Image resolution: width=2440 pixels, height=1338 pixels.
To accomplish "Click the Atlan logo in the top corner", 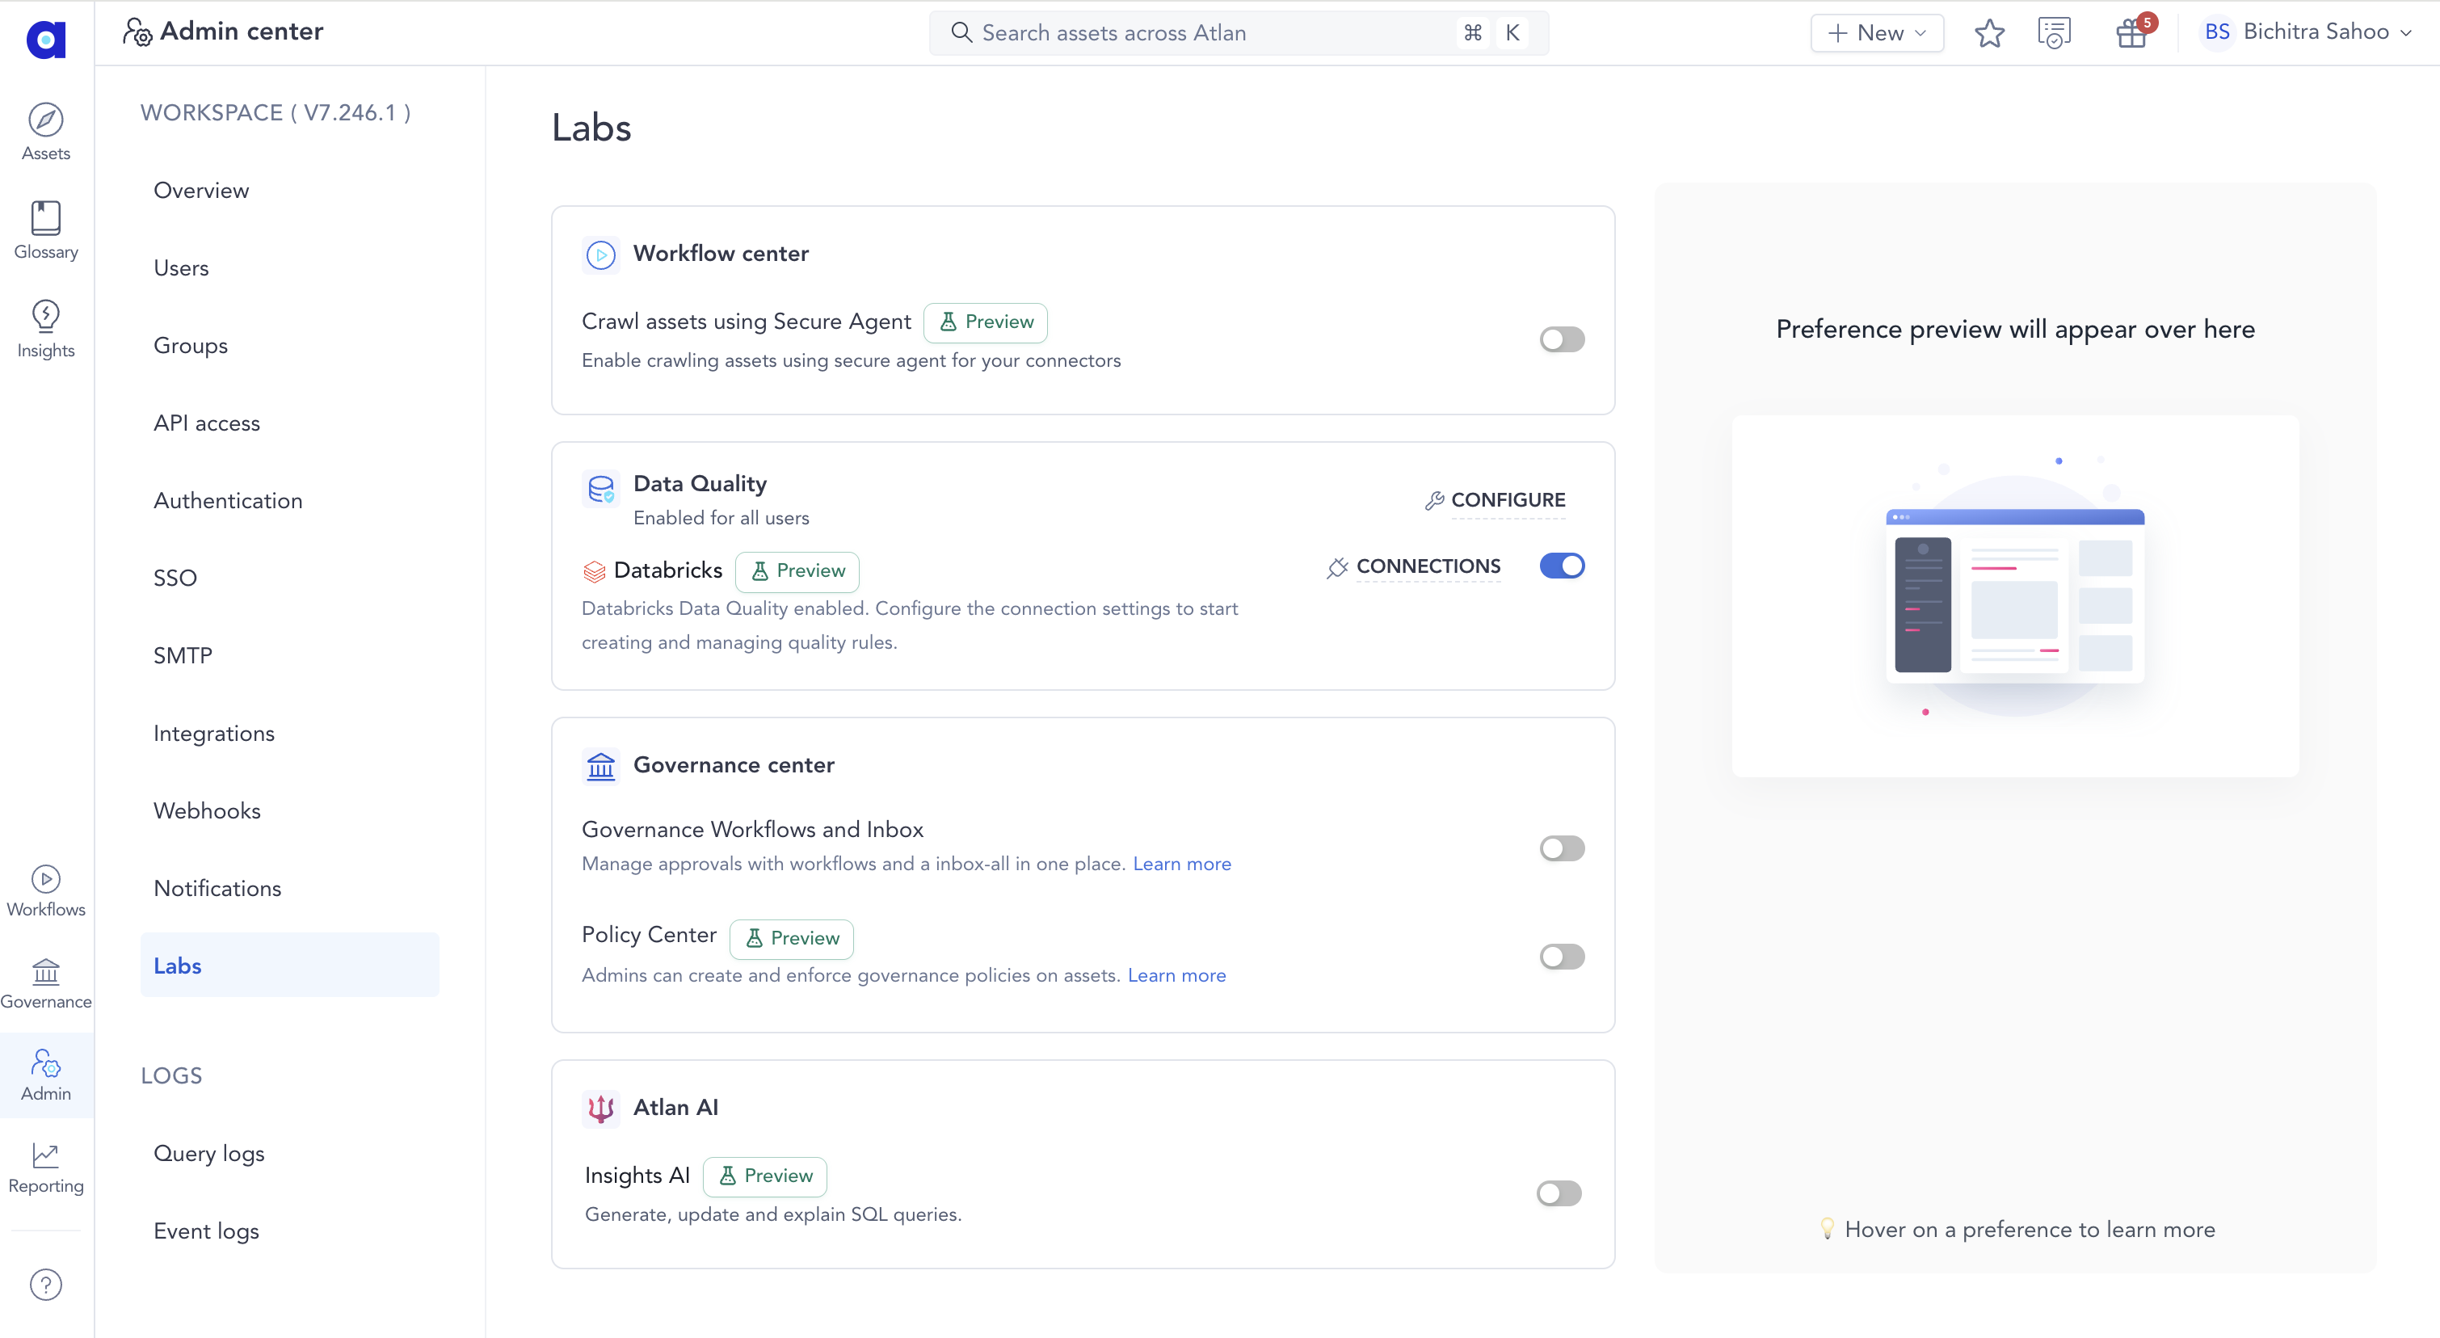I will (x=44, y=40).
